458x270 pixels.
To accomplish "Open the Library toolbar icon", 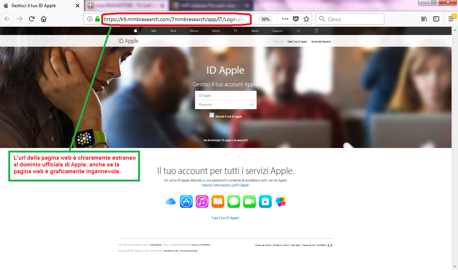I will pos(424,19).
